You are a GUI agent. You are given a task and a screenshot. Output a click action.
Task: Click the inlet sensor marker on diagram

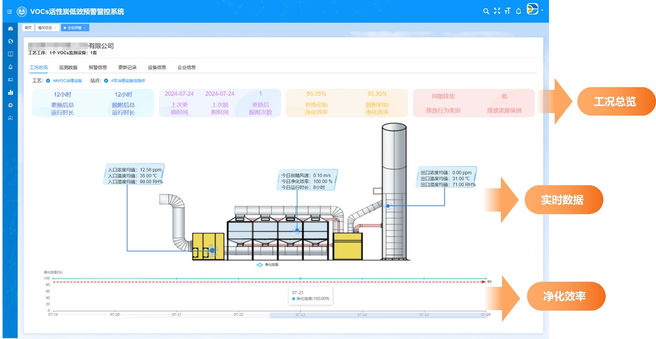point(212,251)
